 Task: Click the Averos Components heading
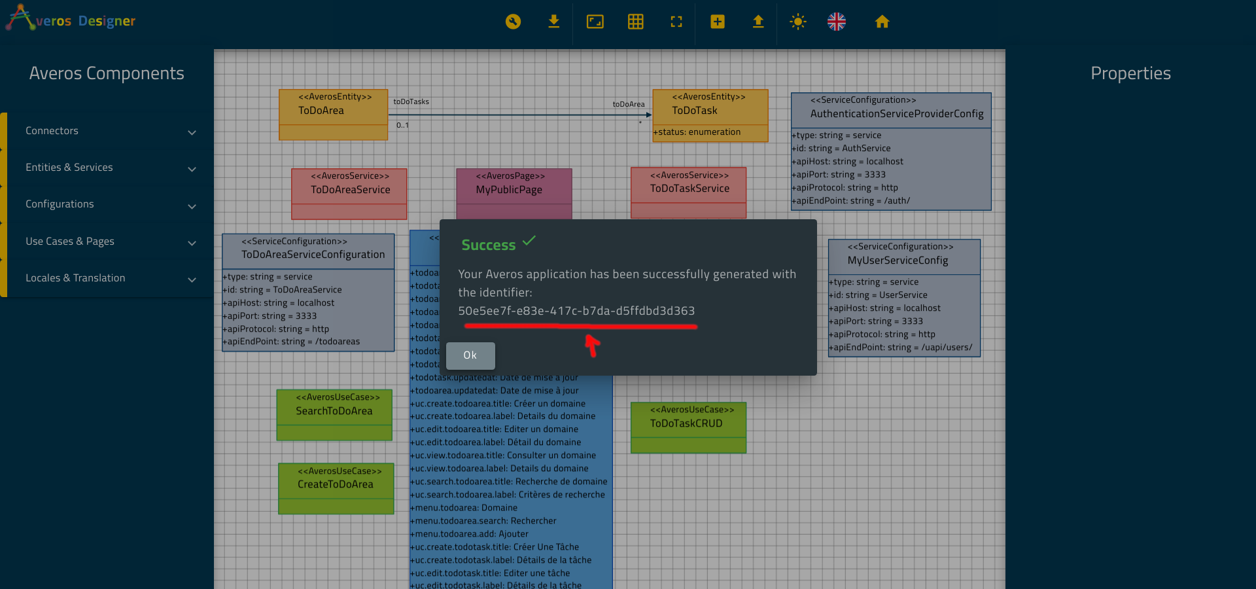pos(107,73)
